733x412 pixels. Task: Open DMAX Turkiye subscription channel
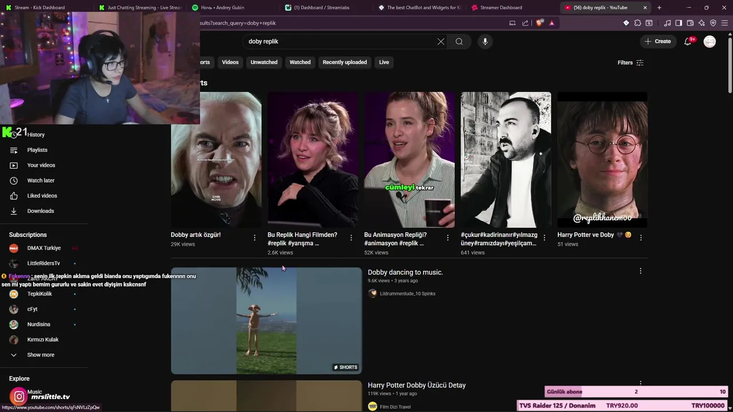pos(44,248)
